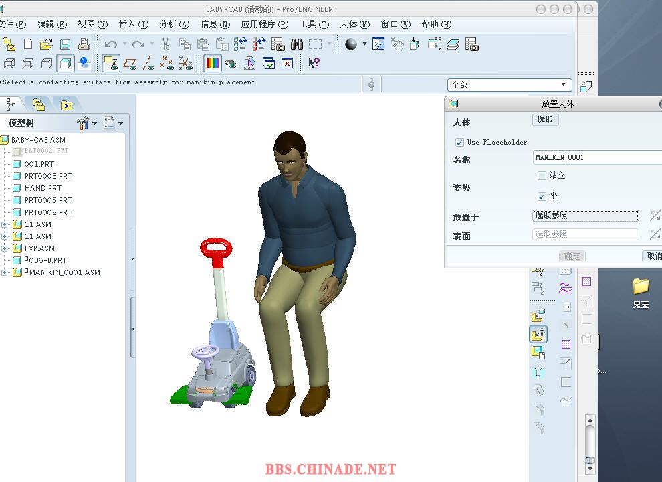Select the hidden line display mode cube
Viewport: 662px width, 482px height.
(28, 64)
